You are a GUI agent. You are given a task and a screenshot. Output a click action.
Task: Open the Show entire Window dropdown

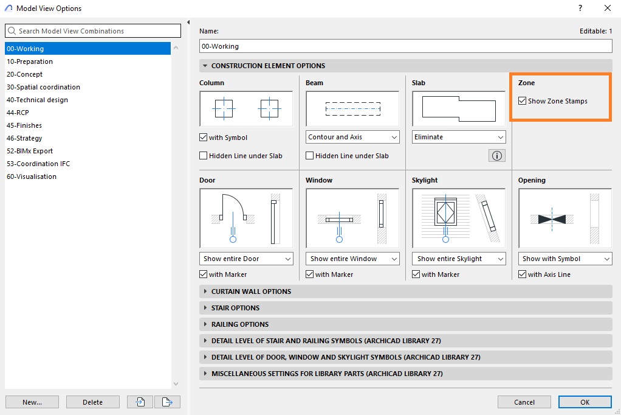(352, 259)
